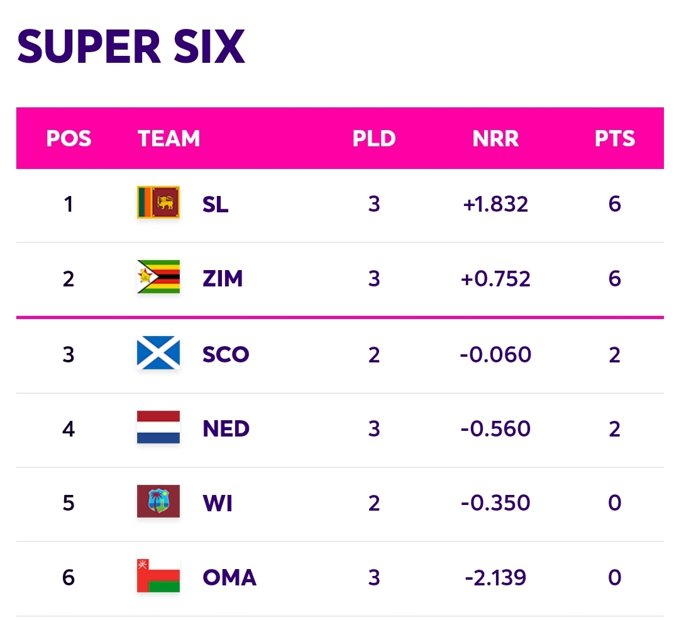679x635 pixels.
Task: Click Oman's -2.139 net run rate
Action: 495,577
